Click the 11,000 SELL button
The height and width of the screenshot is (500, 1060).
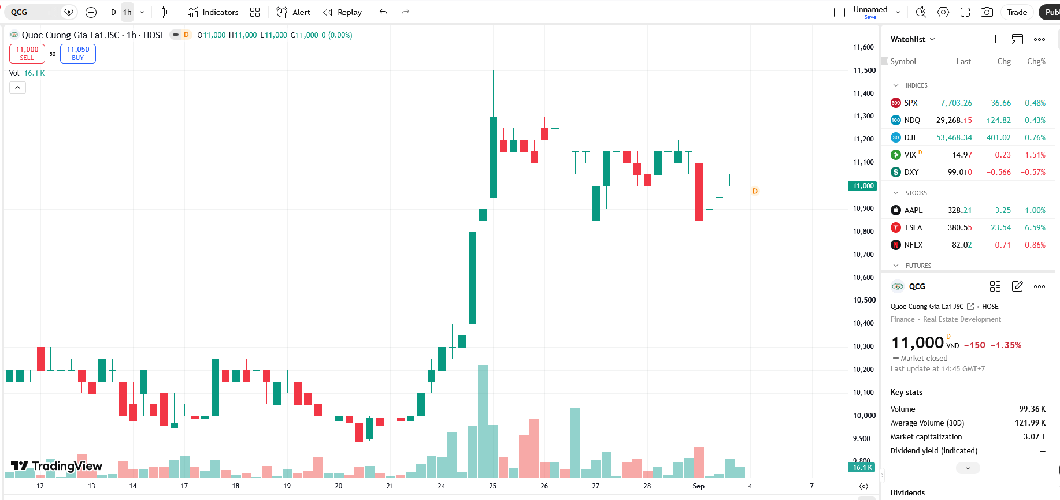[27, 54]
